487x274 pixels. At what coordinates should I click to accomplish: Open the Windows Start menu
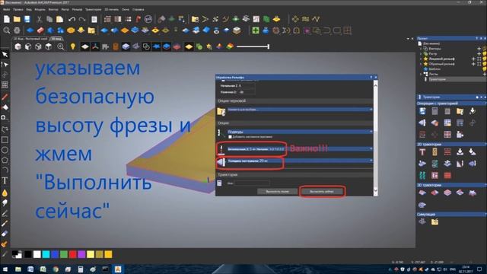5,269
